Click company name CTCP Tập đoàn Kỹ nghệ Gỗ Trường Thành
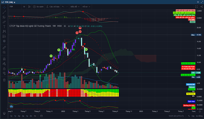This screenshot has width=204, height=119. coord(30,26)
